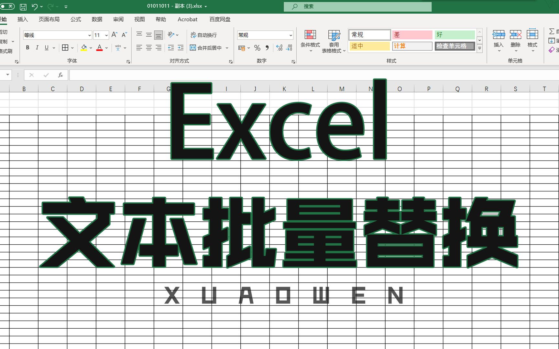Image resolution: width=559 pixels, height=349 pixels.
Task: Click 自动换行 wrap text
Action: coord(203,35)
